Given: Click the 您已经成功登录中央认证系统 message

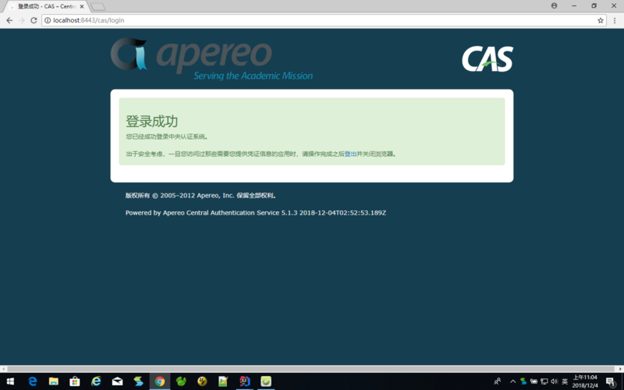Looking at the screenshot, I should 167,136.
